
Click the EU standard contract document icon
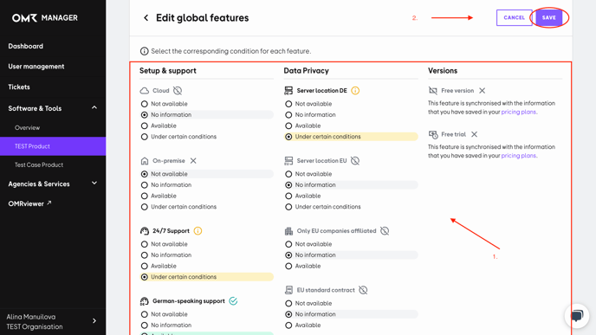coord(288,290)
